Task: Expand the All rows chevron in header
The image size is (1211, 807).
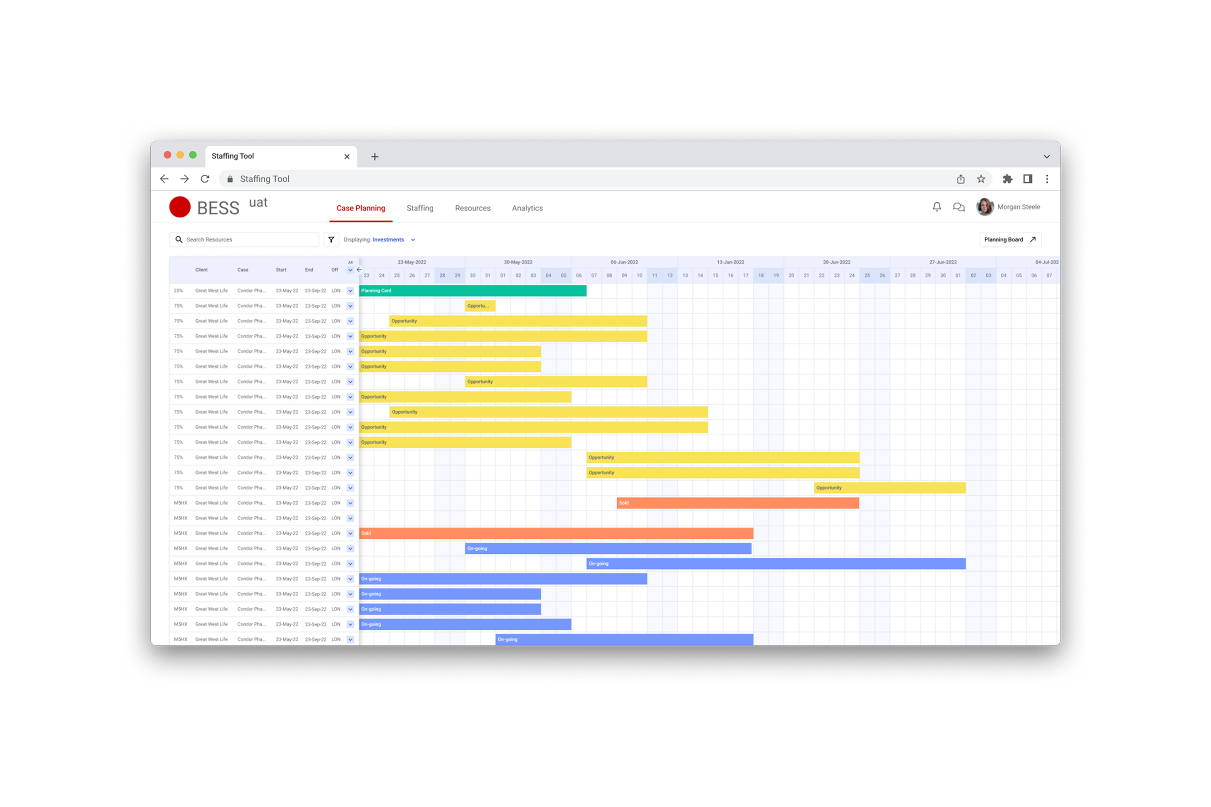Action: 350,270
